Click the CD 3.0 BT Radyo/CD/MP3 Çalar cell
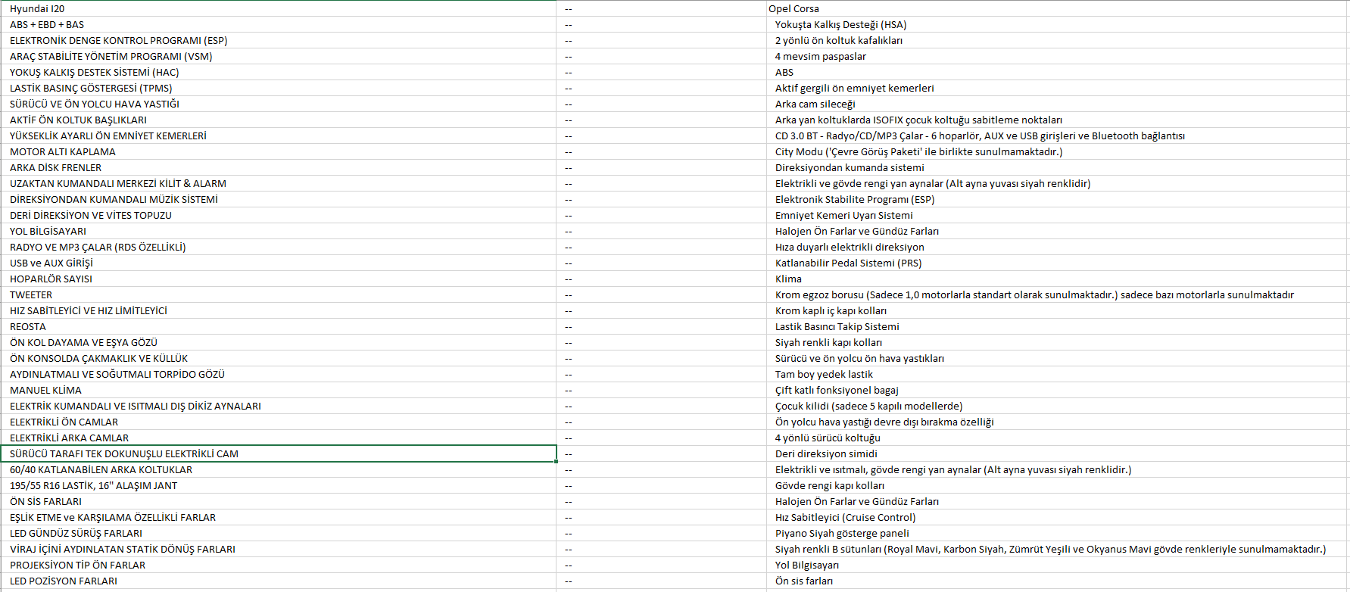Screen dimensions: 1350x592 click(x=1057, y=136)
